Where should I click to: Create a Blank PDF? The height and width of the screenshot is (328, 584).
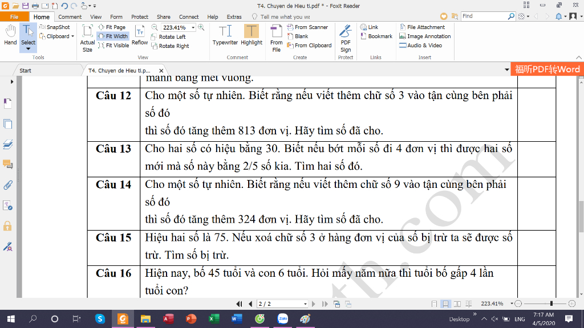click(298, 36)
